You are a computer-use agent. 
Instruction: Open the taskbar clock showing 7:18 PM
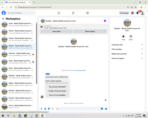click(x=138, y=116)
